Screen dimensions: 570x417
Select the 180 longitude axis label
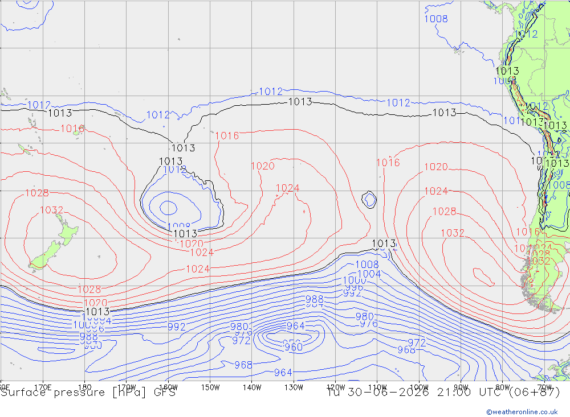click(85, 387)
